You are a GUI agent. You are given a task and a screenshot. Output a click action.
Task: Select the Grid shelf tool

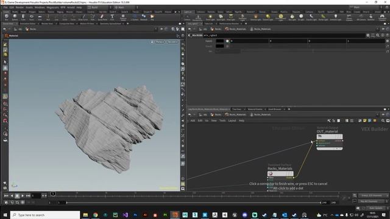tap(40, 17)
